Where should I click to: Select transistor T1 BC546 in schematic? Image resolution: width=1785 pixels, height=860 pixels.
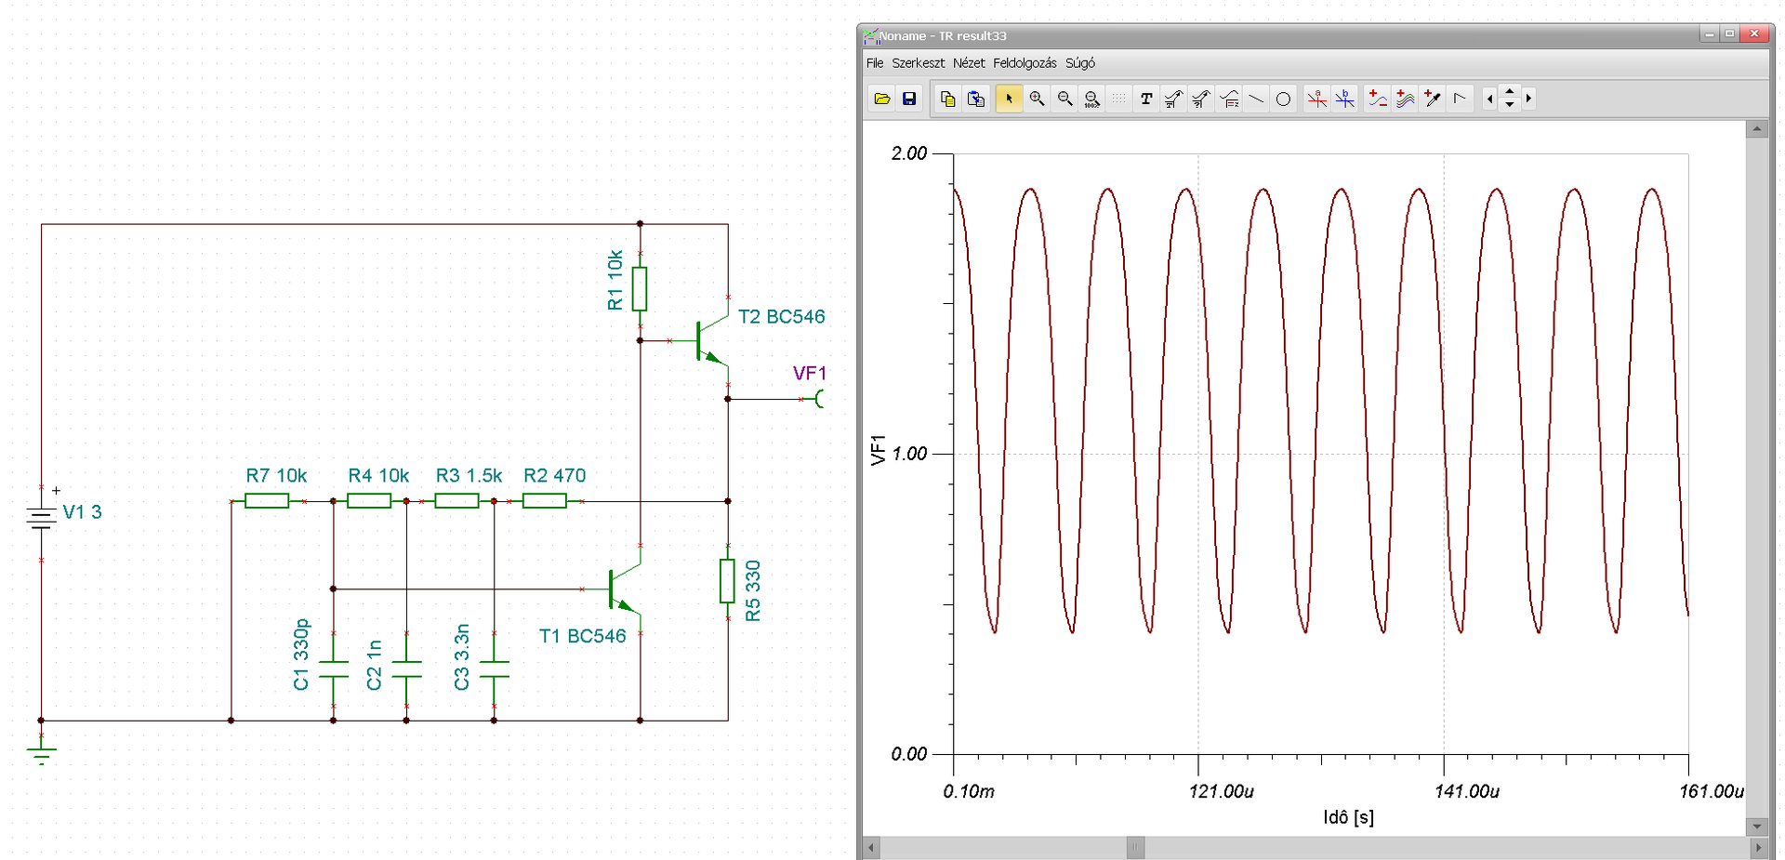(x=625, y=589)
